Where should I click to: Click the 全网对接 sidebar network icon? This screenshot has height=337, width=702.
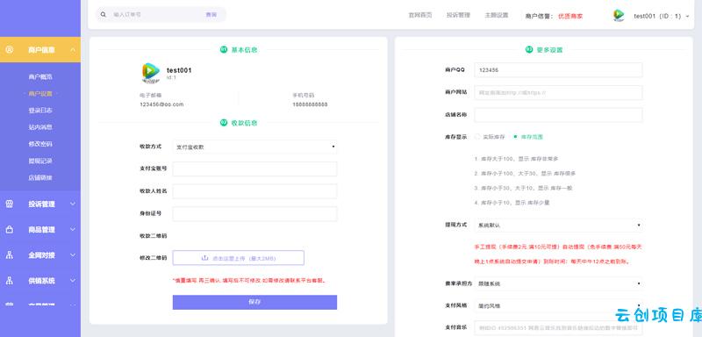tap(10, 255)
